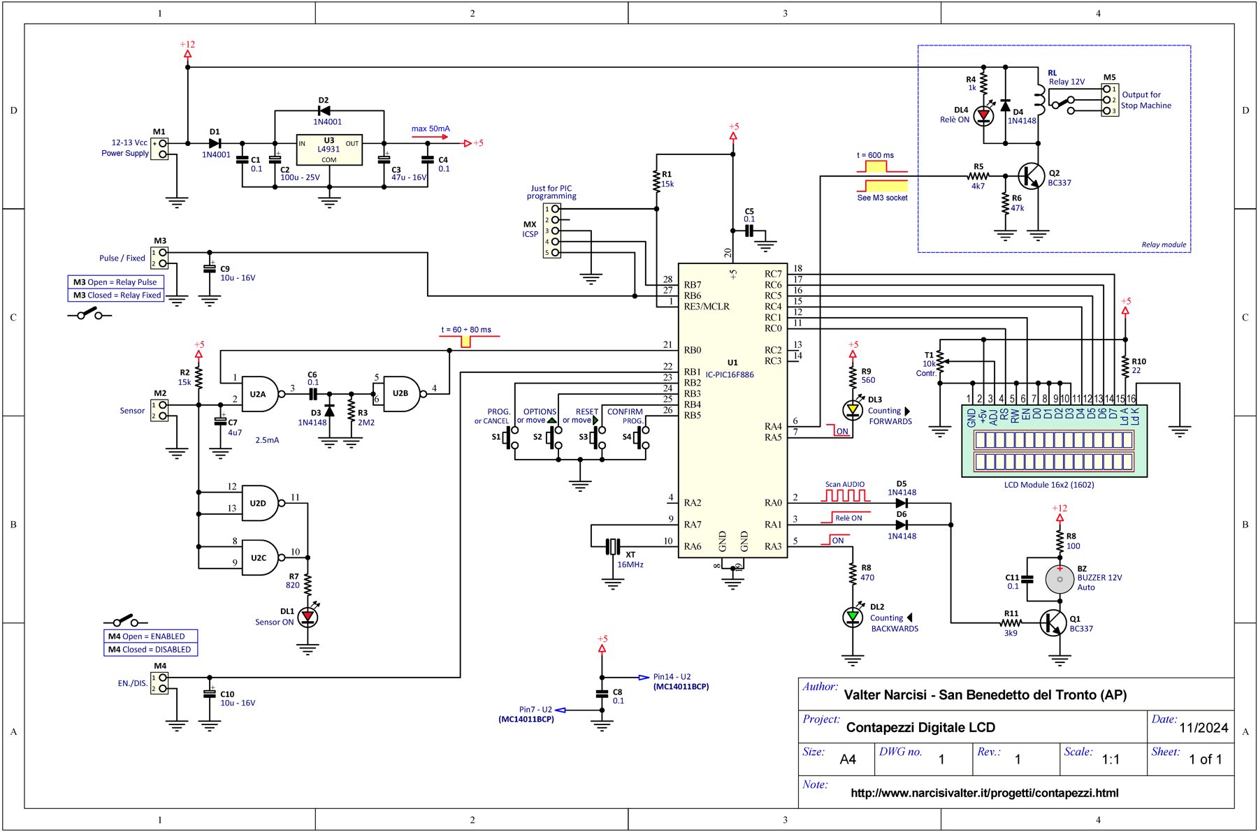Select the R10 22 ohm resistor
1258x832 pixels.
1125,366
